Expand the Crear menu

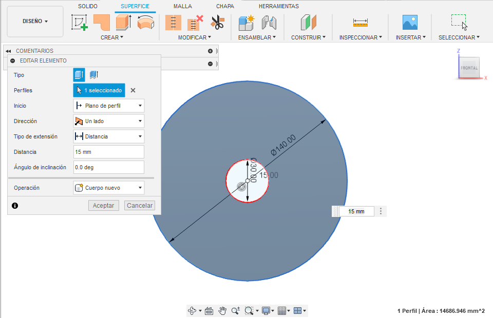[112, 37]
